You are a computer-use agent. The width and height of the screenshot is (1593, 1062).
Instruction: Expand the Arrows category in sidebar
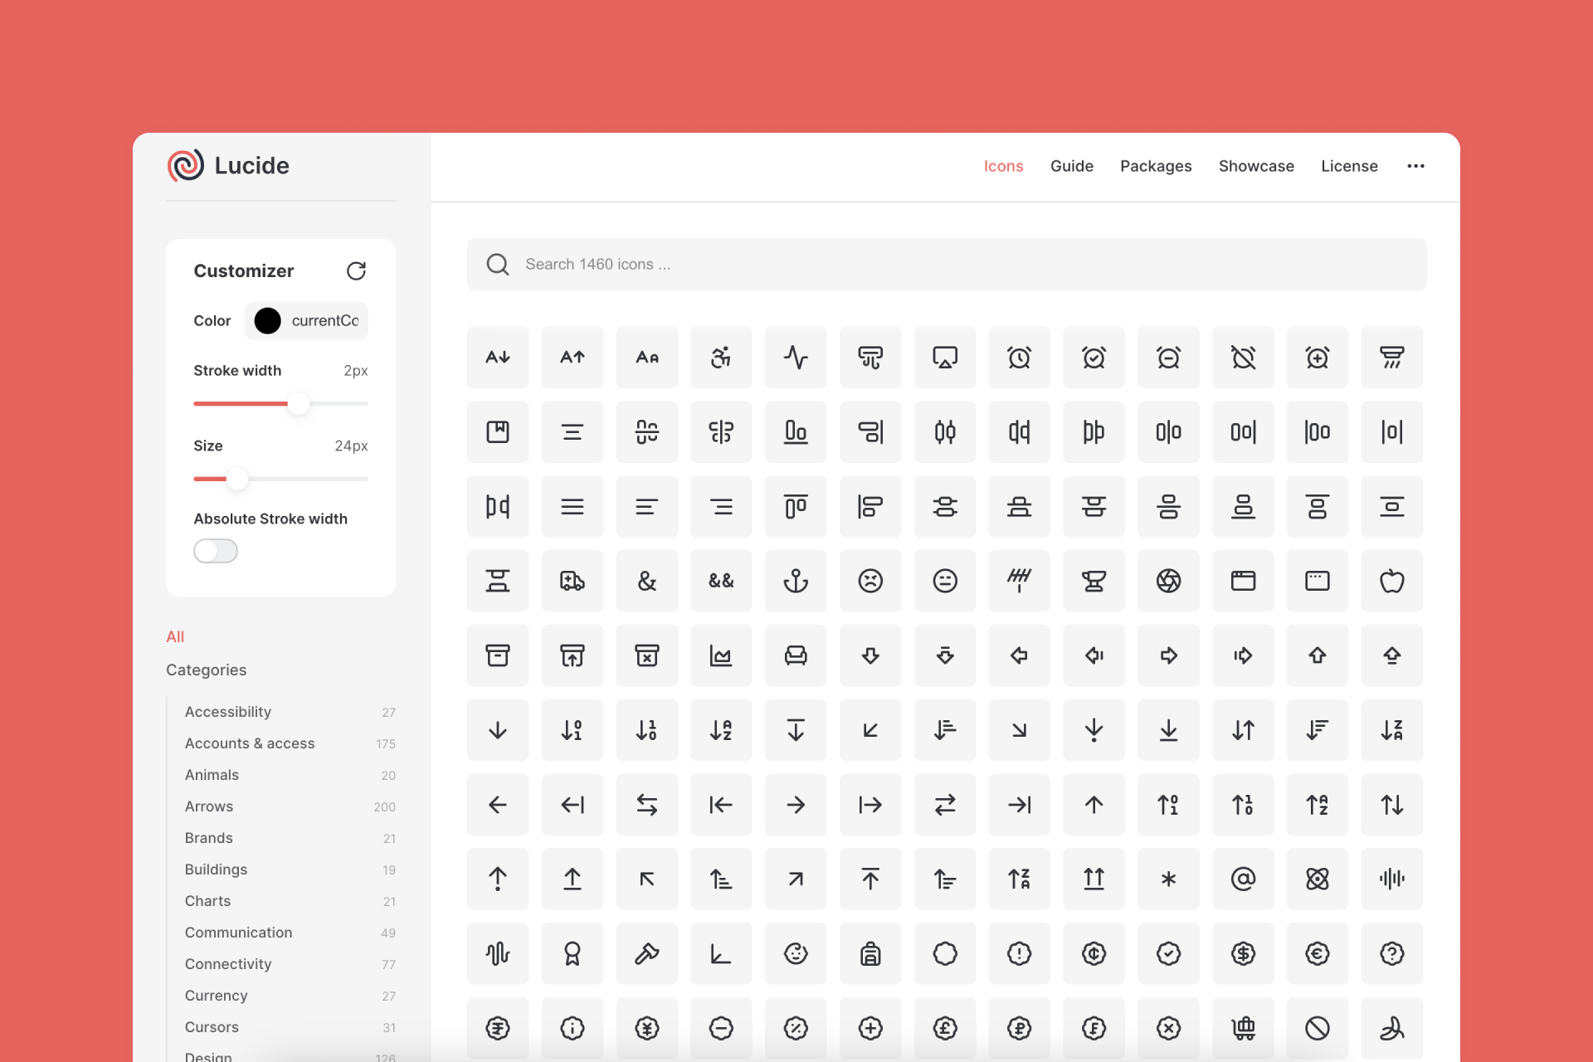tap(207, 806)
